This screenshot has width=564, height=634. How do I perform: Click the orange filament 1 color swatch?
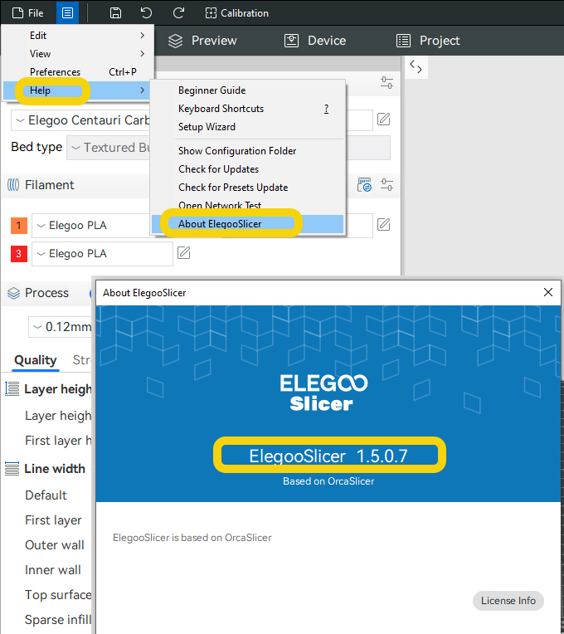coord(19,225)
